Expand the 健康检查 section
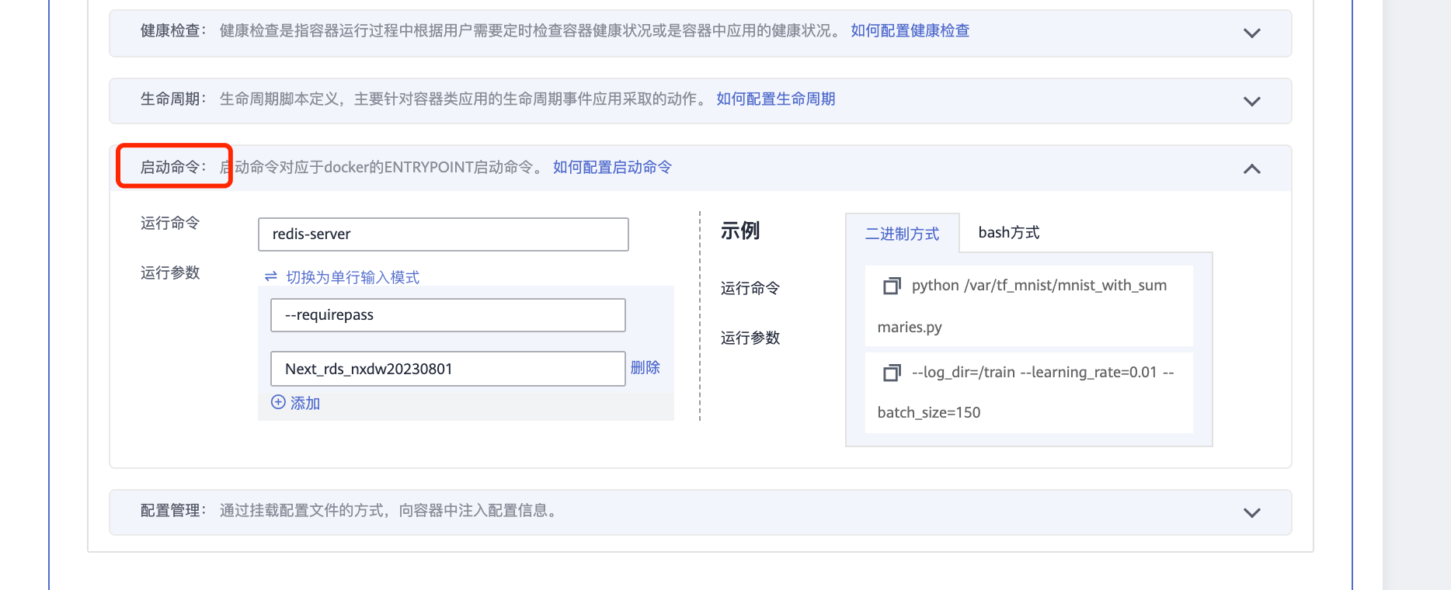The height and width of the screenshot is (590, 1451). click(1251, 33)
